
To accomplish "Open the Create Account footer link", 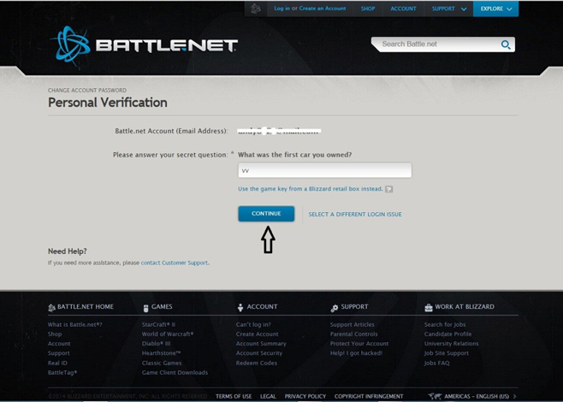I will 257,334.
